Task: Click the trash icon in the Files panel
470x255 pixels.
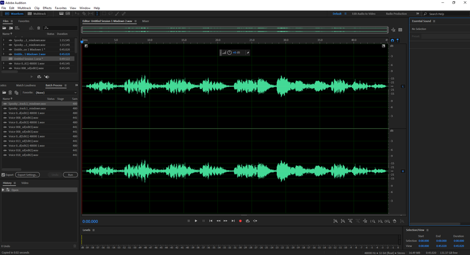Action: click(39, 28)
